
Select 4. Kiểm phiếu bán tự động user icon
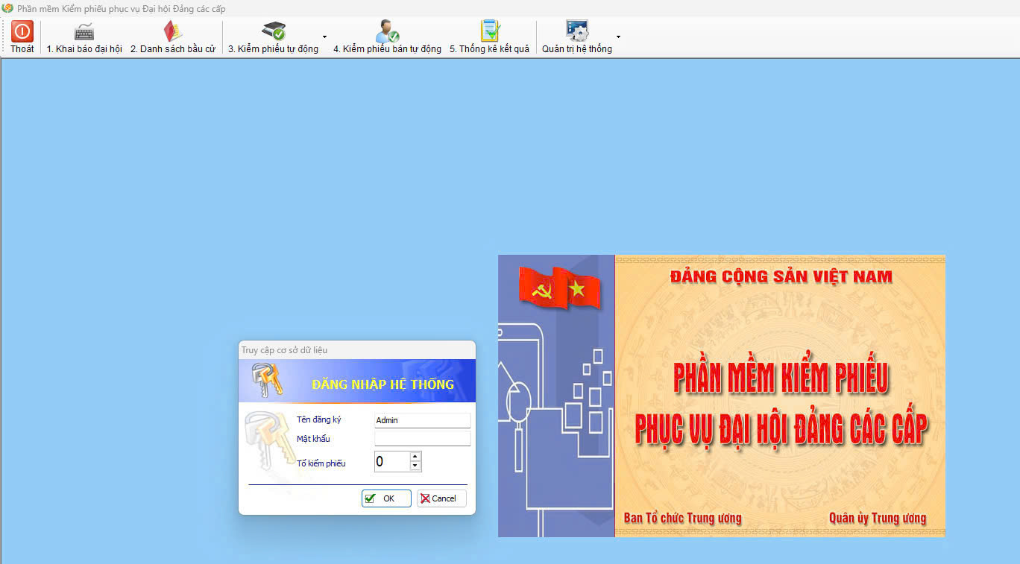(387, 31)
